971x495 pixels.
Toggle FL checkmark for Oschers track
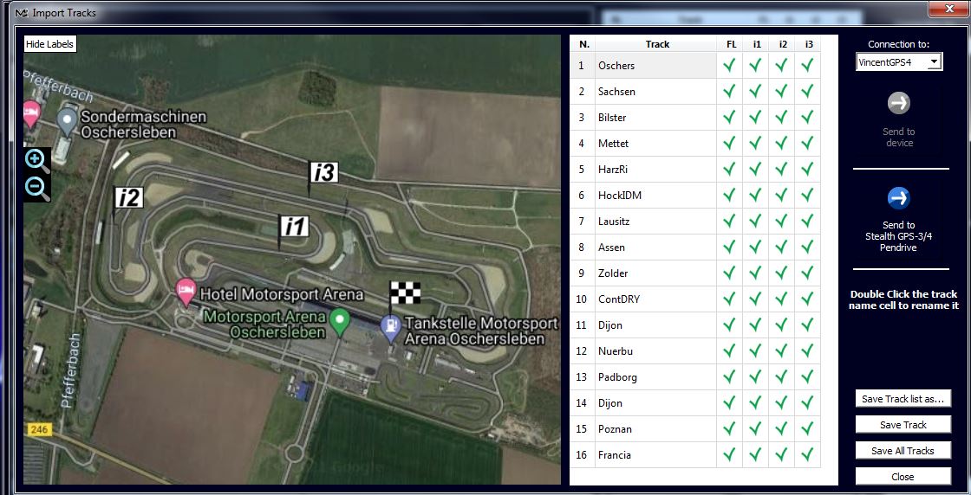click(x=729, y=65)
